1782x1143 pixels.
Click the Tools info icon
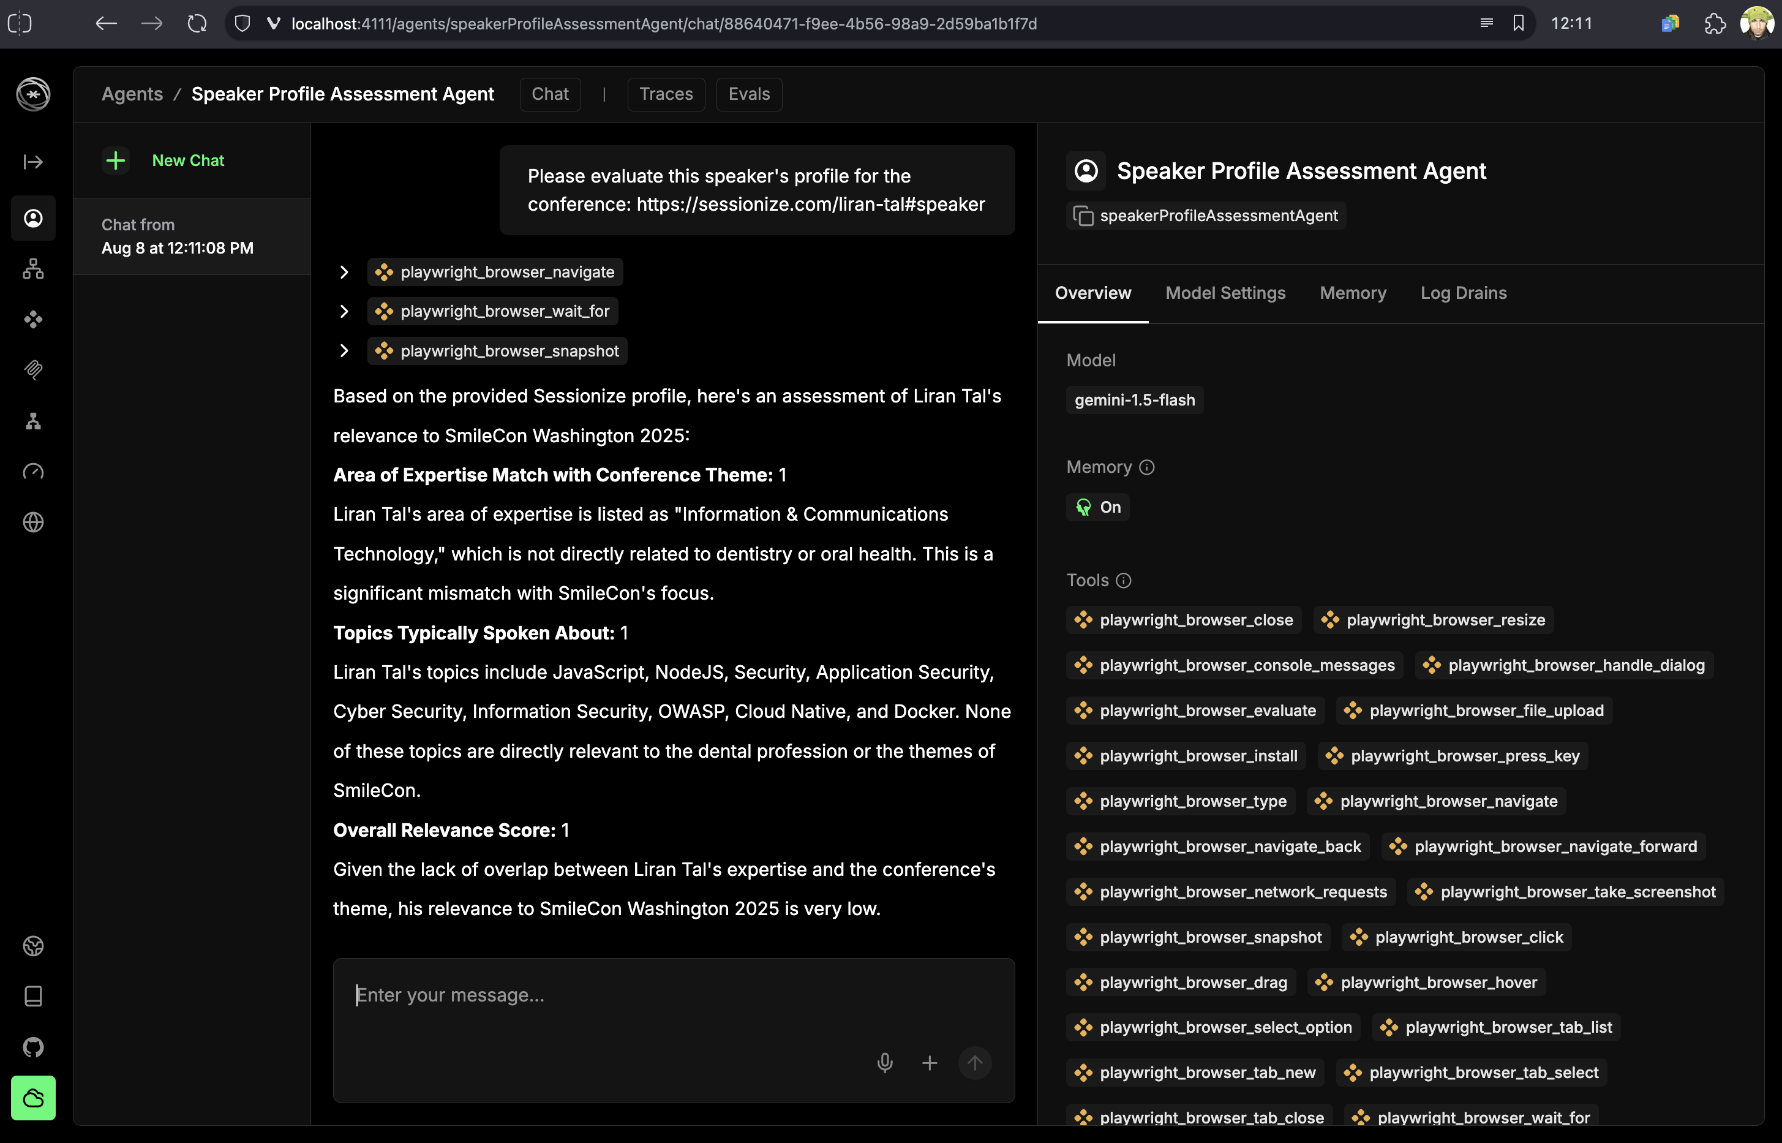coord(1123,581)
